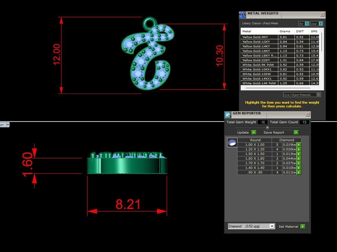This screenshot has width=337, height=252.
Task: Click green arrow for 1.40 X 1.40 row
Action: 299,168
